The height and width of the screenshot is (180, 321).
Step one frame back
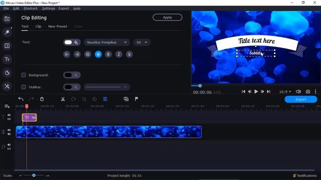tap(250, 91)
